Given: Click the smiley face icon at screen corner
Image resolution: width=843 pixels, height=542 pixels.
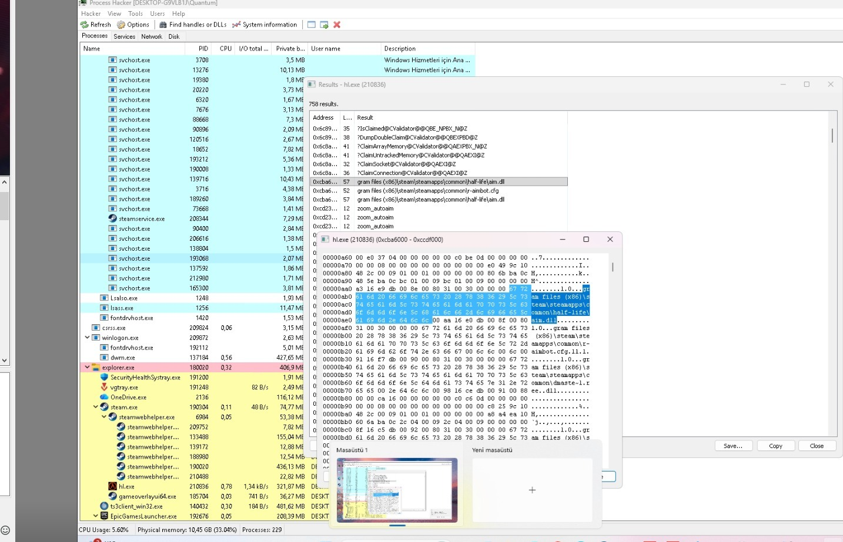Looking at the screenshot, I should coord(5,530).
